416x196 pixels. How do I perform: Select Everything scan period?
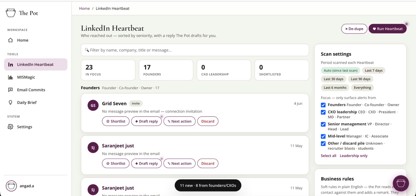[362, 88]
